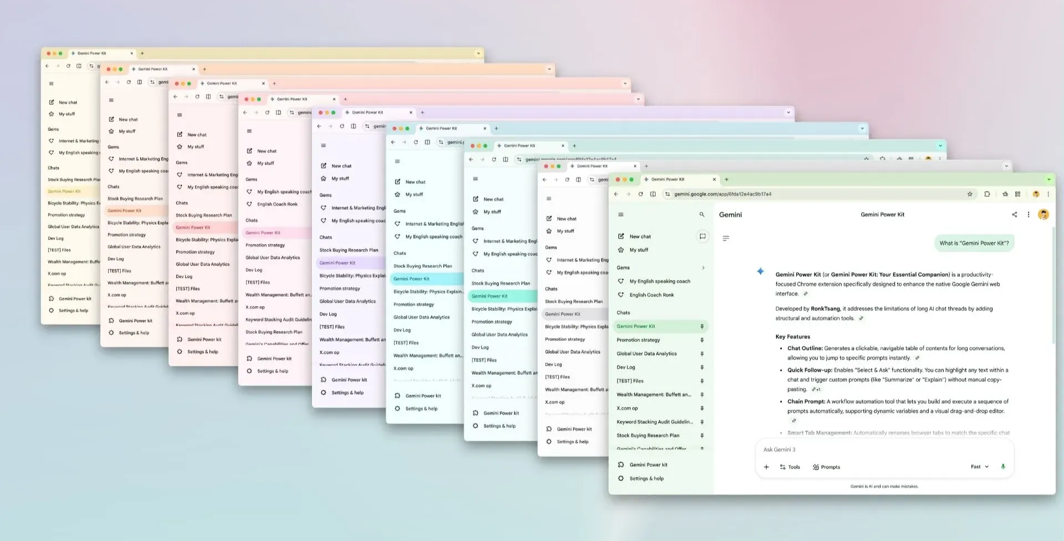Open Settings & help in the front window sidebar
1064x541 pixels.
(x=646, y=478)
